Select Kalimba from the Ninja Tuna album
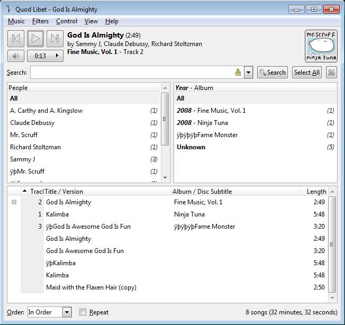The image size is (345, 325). [168, 214]
